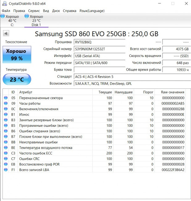Viewport: 191px width, 201px height.
Task: Switch to the C: drive tab
Action: (x=12, y=20)
